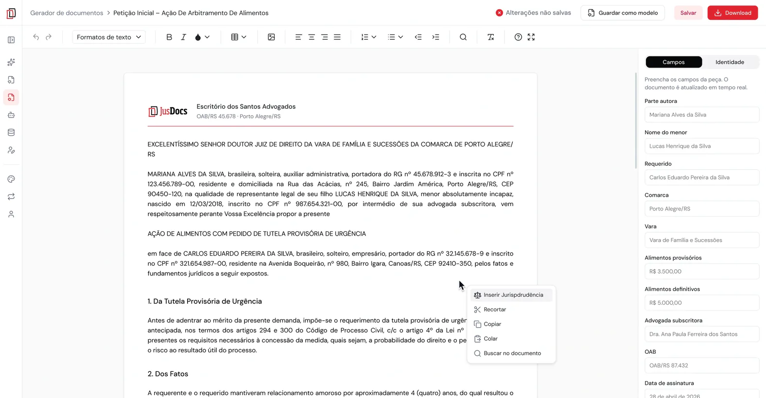This screenshot has height=398, width=766.
Task: Click the OAB input field
Action: 702,365
